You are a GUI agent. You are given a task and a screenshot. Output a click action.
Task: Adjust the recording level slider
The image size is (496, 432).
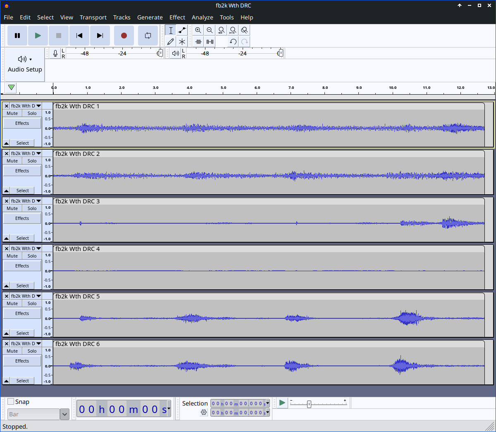160,53
